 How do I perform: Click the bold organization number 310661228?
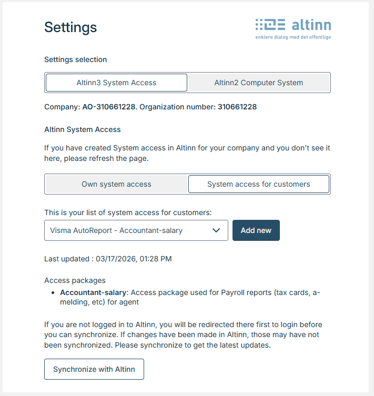tap(237, 107)
